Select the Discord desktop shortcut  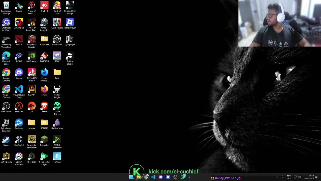click(19, 74)
